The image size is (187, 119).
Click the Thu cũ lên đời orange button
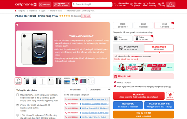pos(144,114)
